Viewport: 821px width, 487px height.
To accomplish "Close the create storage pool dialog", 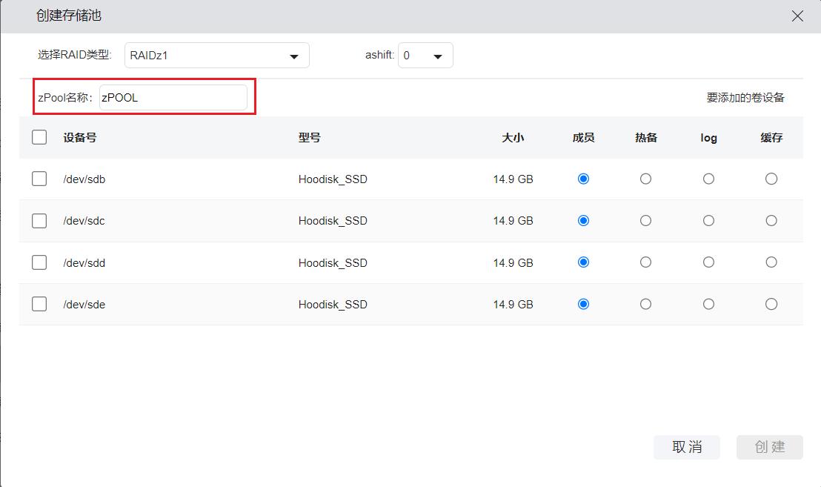I will click(x=797, y=16).
